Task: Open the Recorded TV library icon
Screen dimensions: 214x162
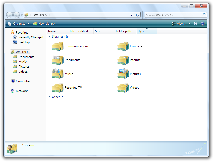Action: pyautogui.click(x=58, y=88)
